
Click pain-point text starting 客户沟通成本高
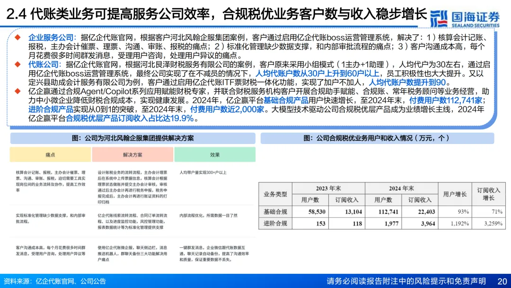point(51,251)
